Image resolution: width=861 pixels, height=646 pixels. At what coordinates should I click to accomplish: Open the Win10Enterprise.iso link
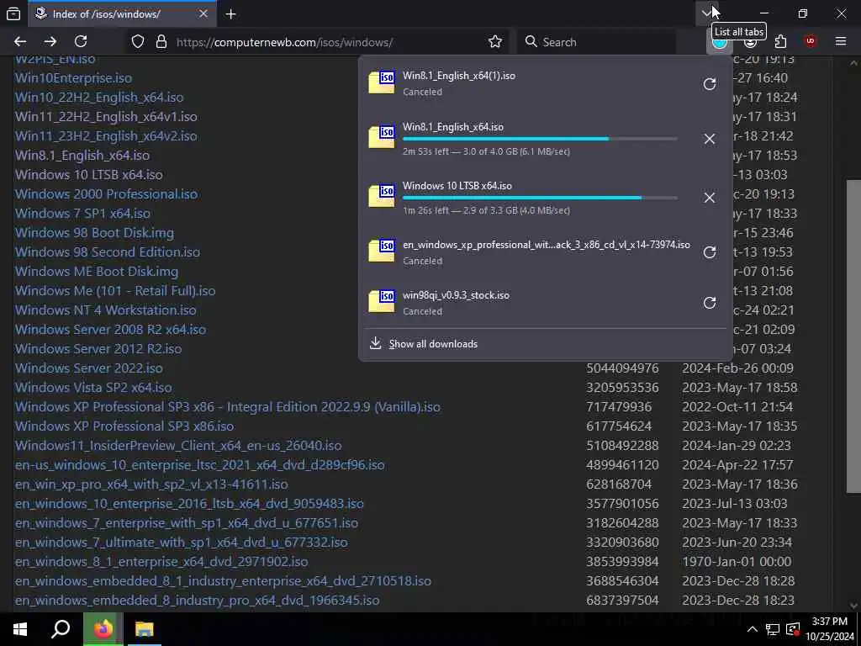[x=74, y=78]
